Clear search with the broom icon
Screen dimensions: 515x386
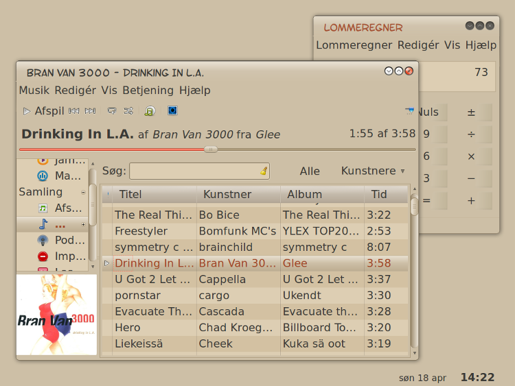[264, 171]
